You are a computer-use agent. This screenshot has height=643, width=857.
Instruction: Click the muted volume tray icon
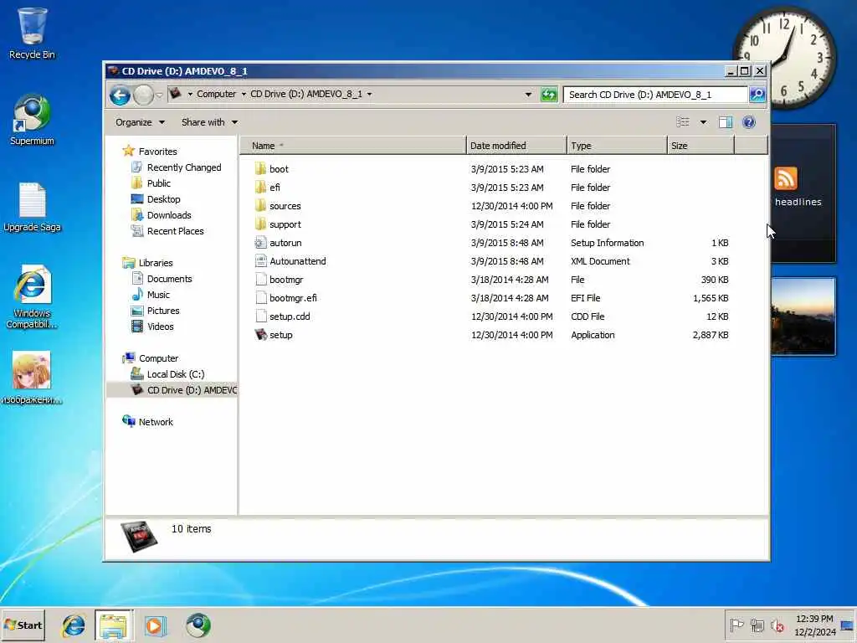tap(777, 625)
